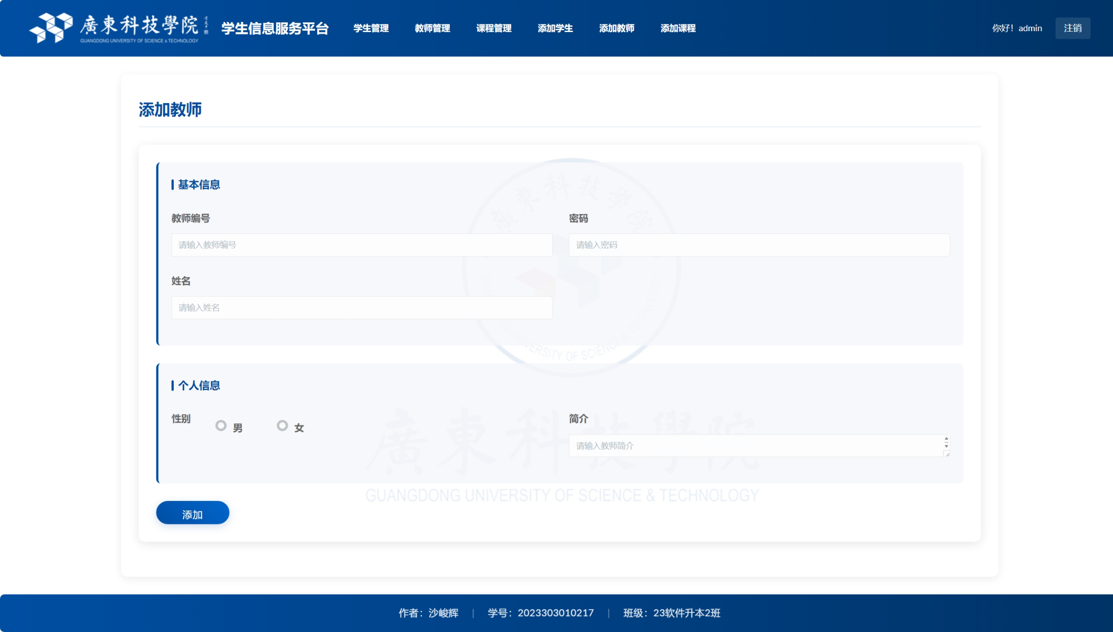
Task: Focus the 教师编号 input field
Action: point(361,245)
